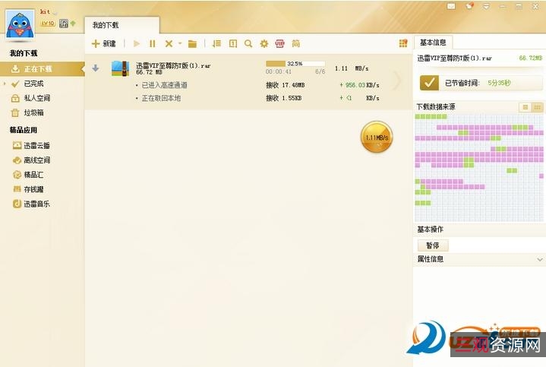Expand the arrow beside 已完成
This screenshot has width=546, height=367.
pyautogui.click(x=5, y=84)
